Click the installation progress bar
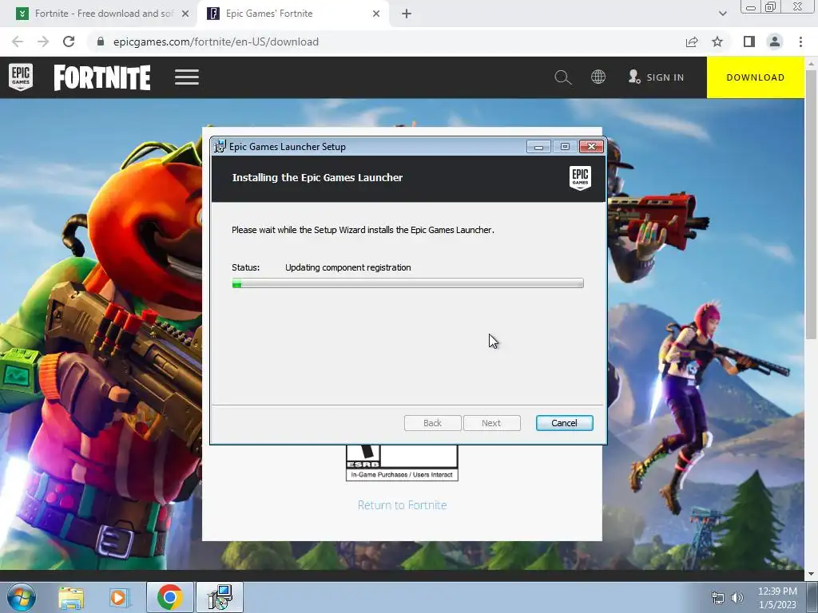The image size is (818, 613). click(x=408, y=283)
